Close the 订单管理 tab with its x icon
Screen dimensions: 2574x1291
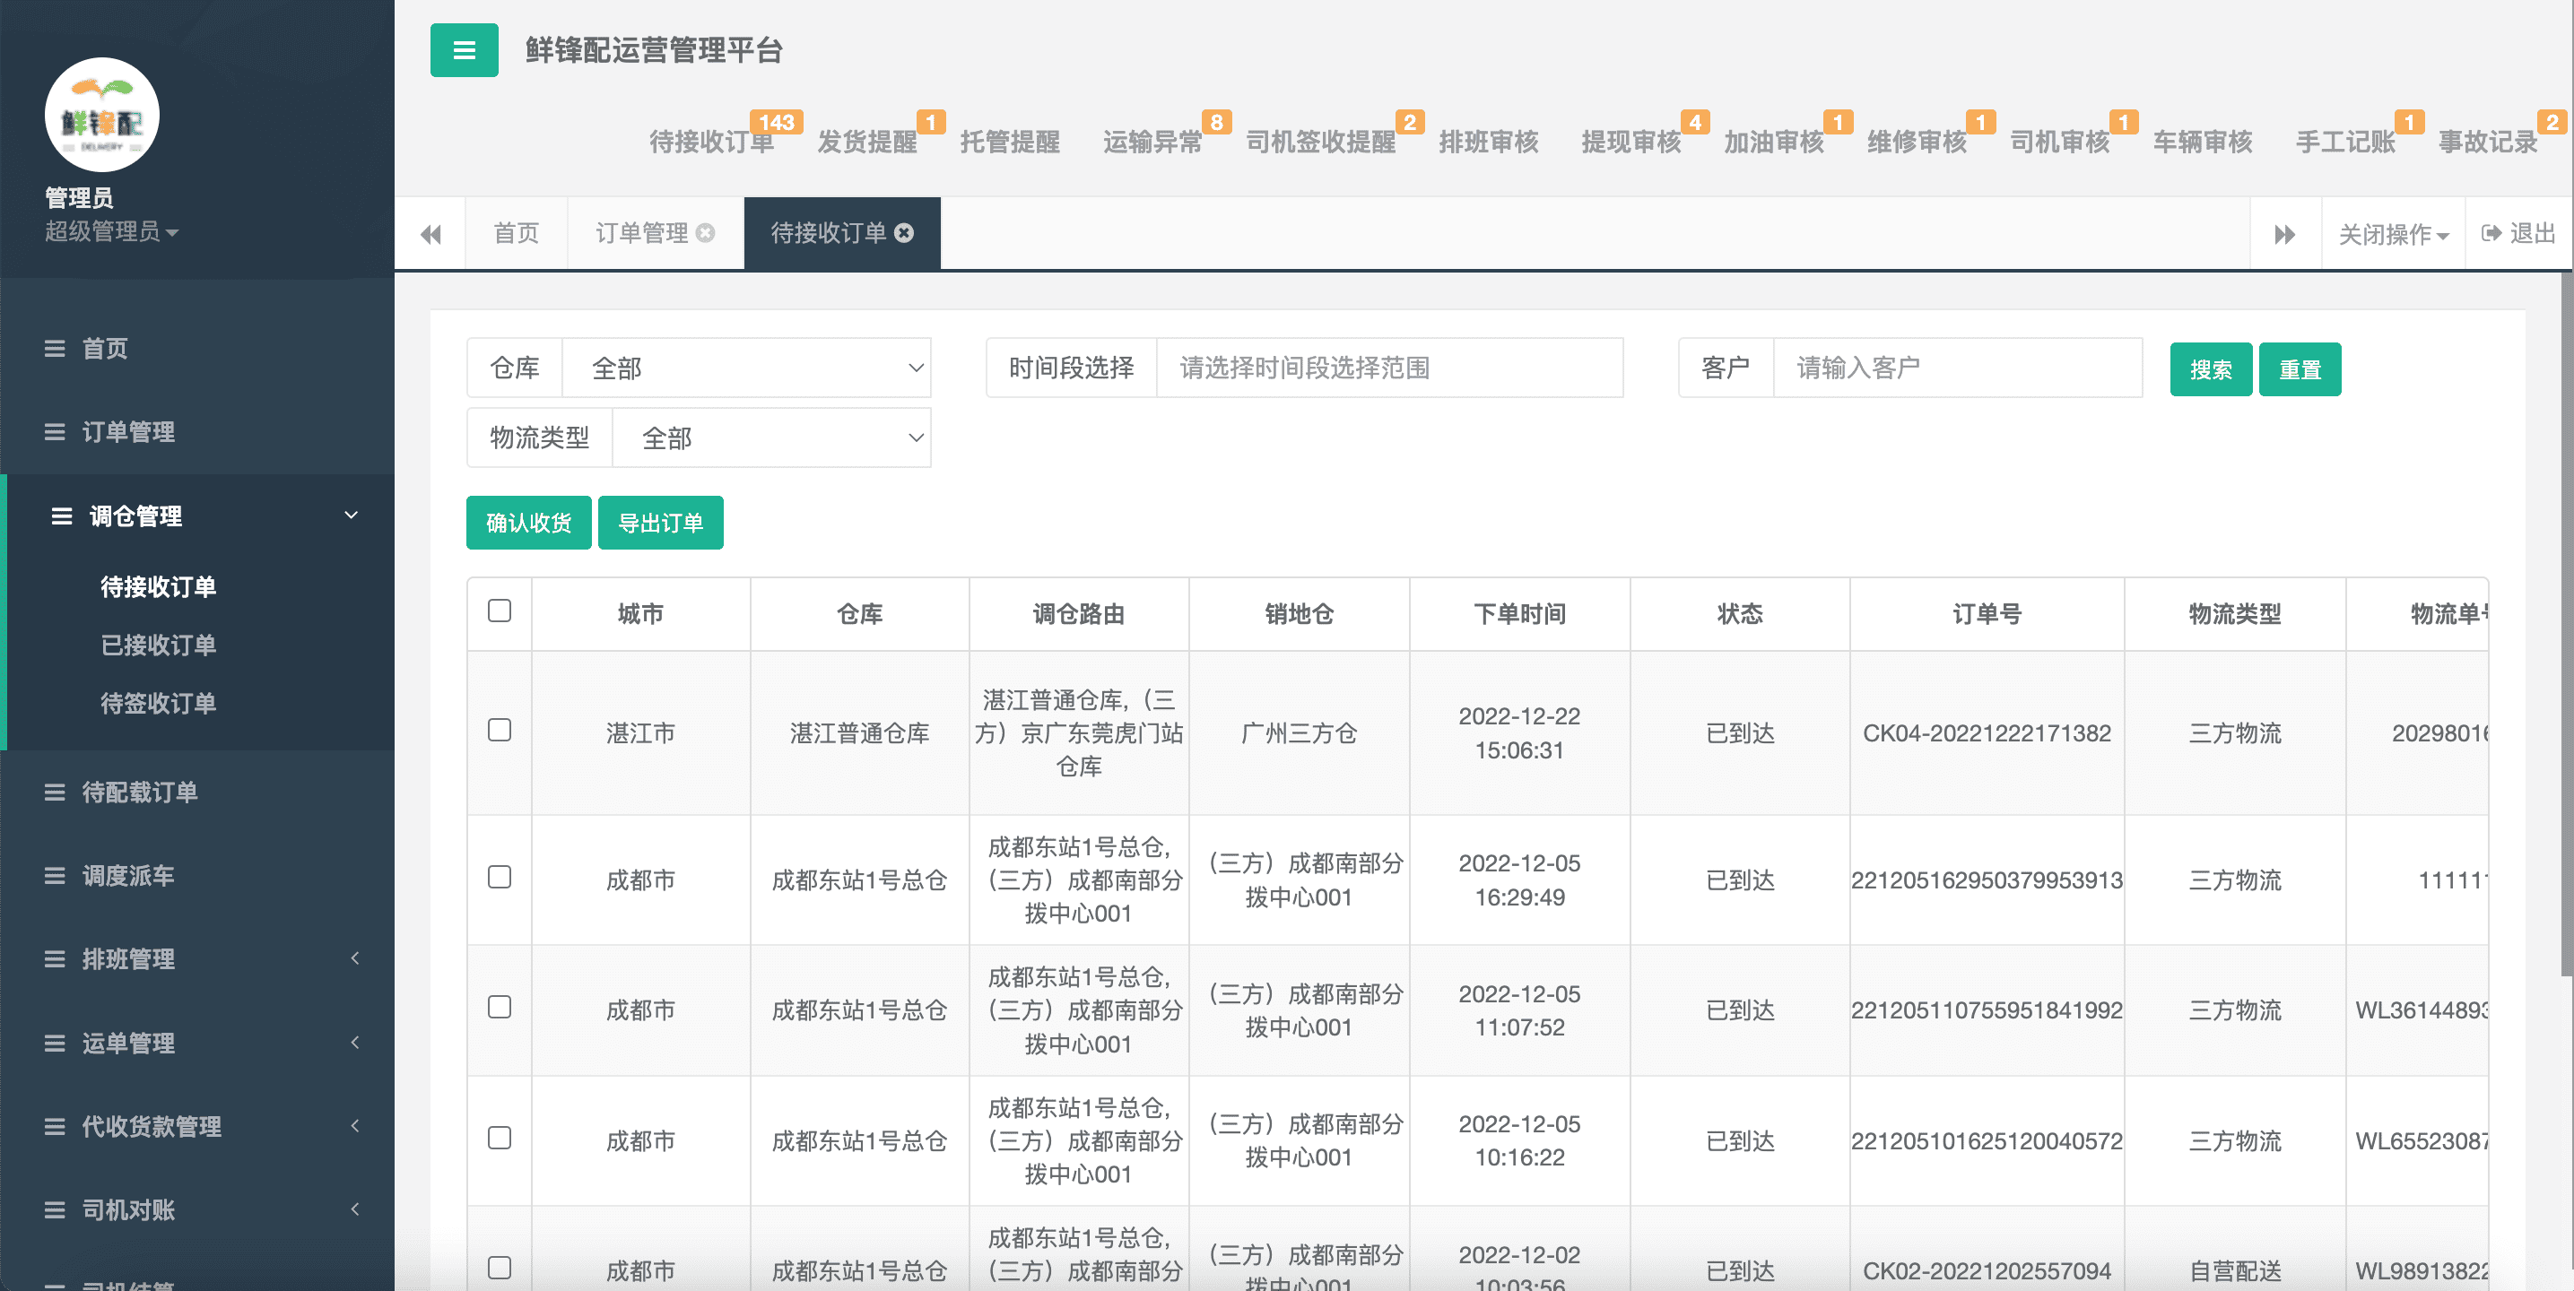coord(706,233)
